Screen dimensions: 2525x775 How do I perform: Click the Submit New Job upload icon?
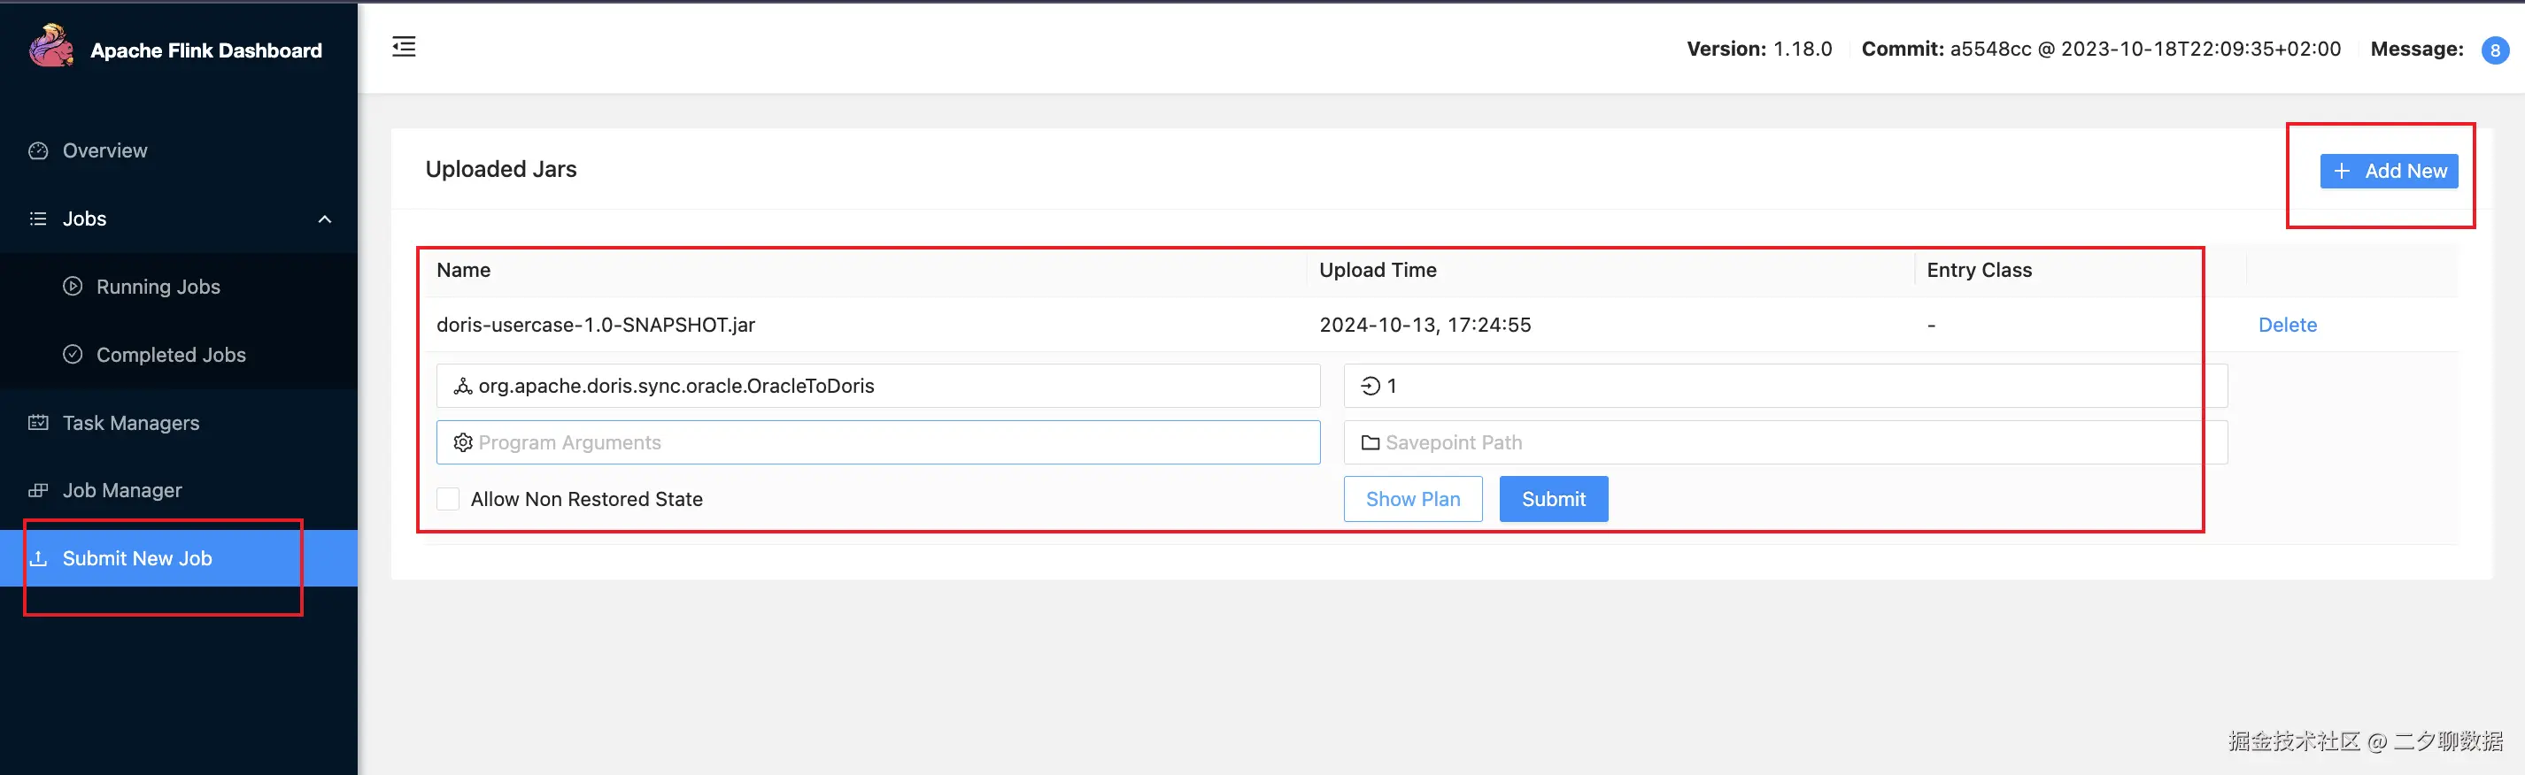coord(38,558)
